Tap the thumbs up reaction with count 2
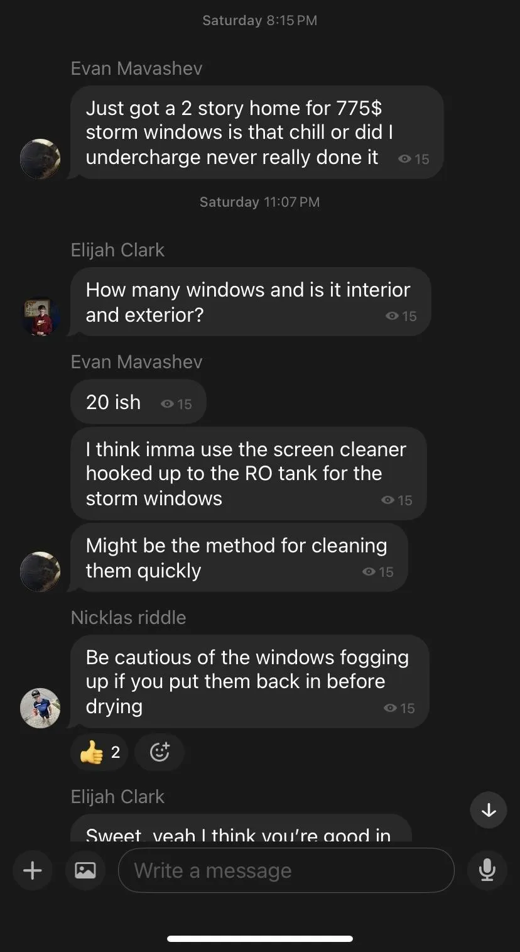 click(100, 752)
